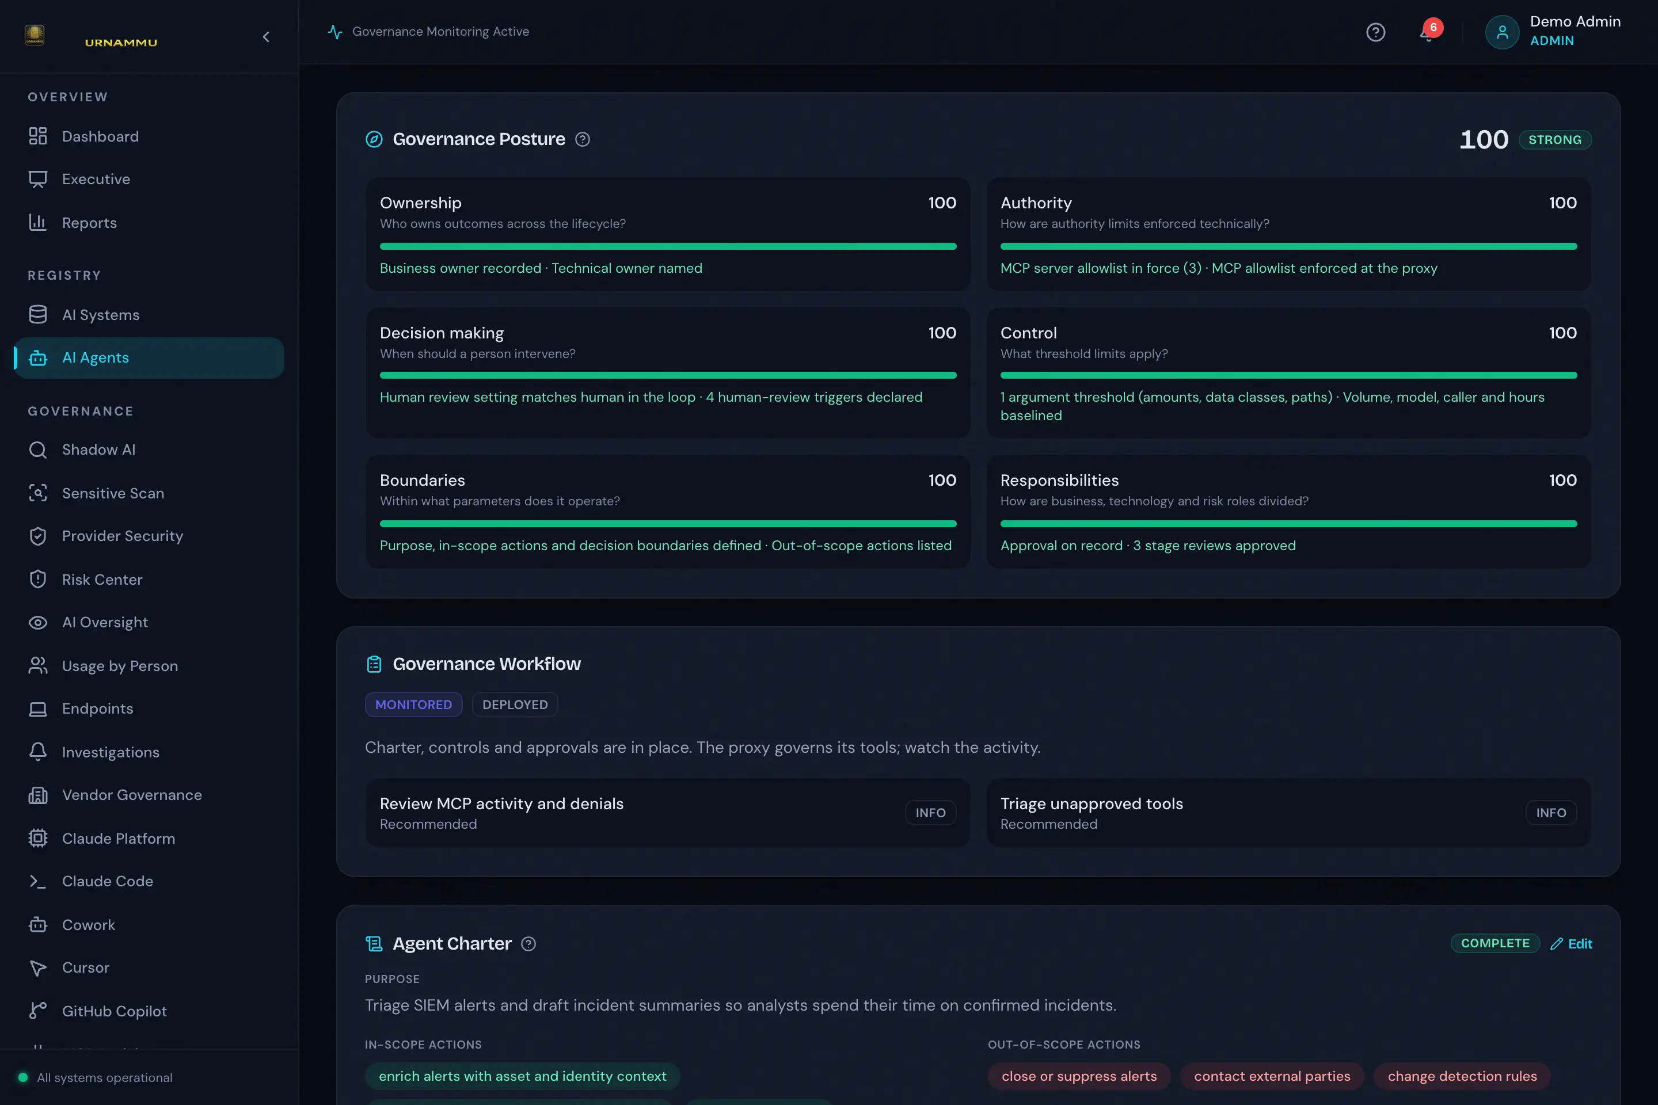The width and height of the screenshot is (1658, 1105).
Task: Click the Risk Center shield icon
Action: [x=38, y=580]
